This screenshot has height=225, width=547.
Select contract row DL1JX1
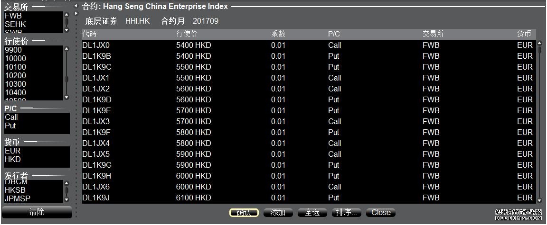(x=309, y=78)
